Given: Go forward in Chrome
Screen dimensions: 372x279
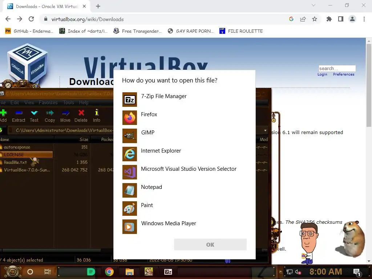Looking at the screenshot, I should [20, 19].
